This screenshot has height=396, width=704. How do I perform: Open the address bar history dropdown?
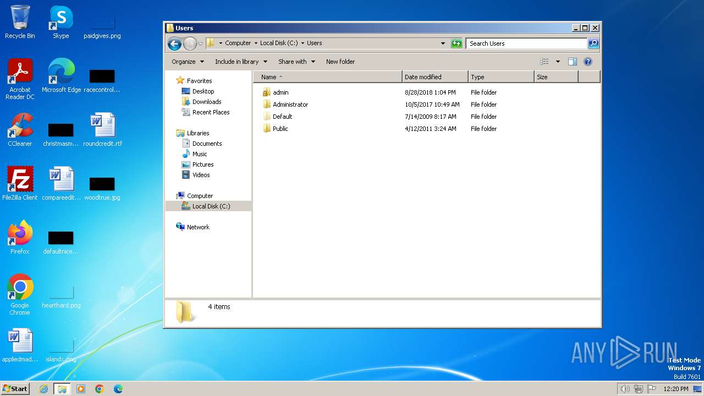443,43
